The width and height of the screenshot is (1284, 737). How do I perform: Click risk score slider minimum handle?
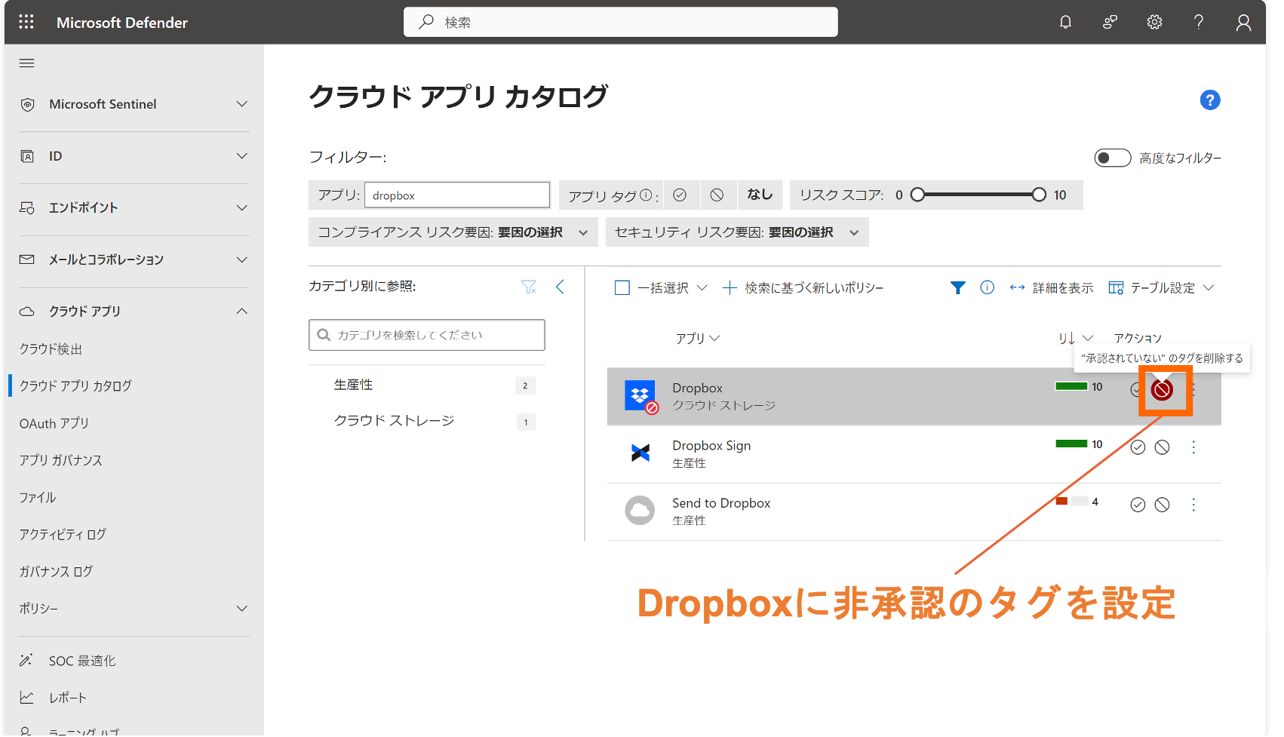[x=917, y=195]
